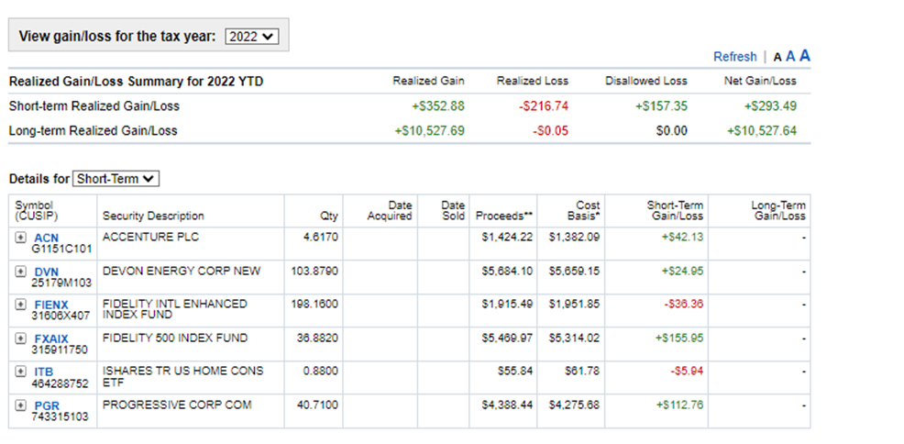Open the DVN symbol link

pos(46,272)
